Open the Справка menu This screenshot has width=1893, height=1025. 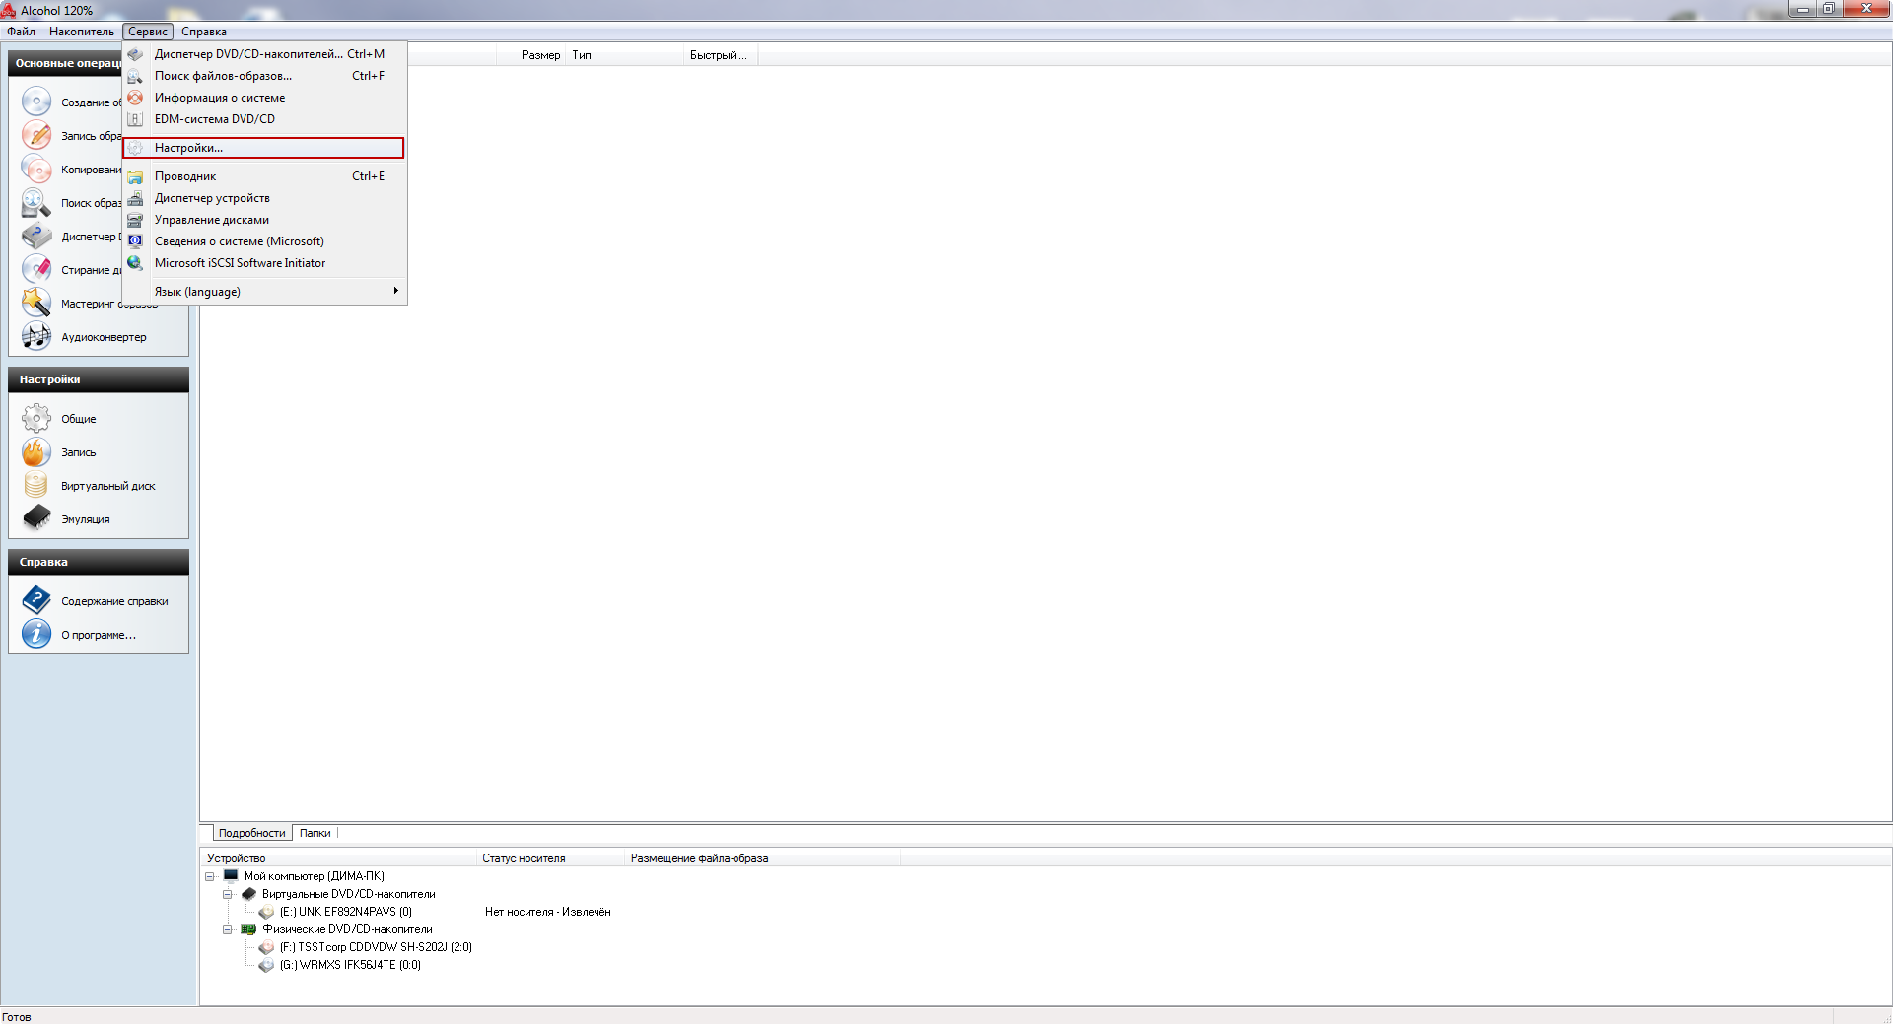click(x=204, y=32)
